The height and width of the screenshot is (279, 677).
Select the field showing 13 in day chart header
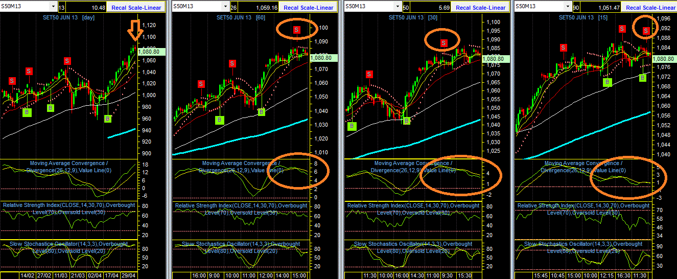62,7
